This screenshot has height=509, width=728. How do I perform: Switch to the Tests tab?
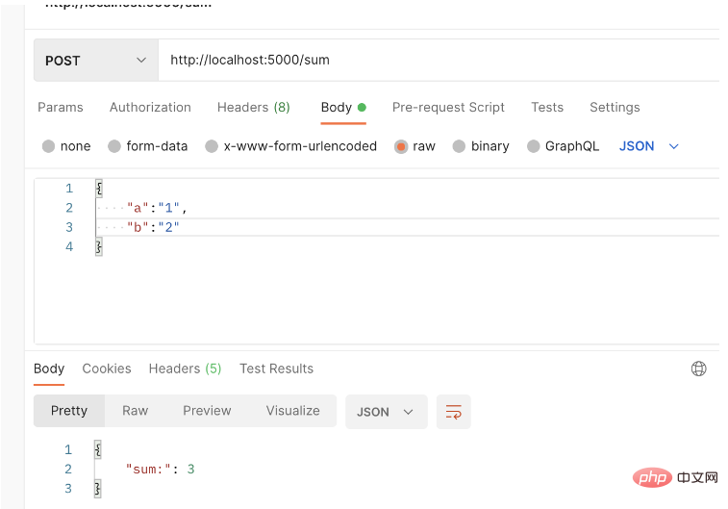click(547, 107)
